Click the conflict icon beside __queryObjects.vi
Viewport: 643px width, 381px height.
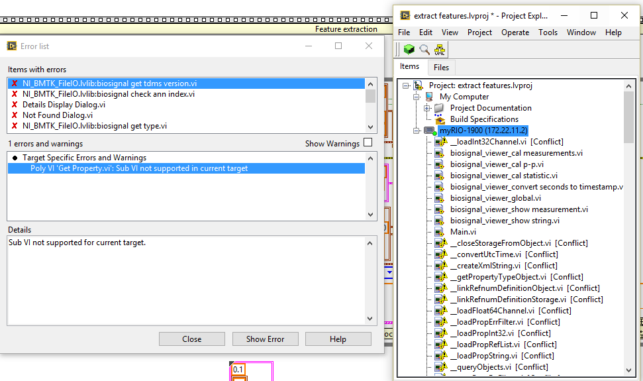click(441, 367)
